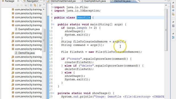Open the Javadoc @ view icon on right trim
Image resolution: width=176 pixels, height=99 pixels.
(173, 10)
